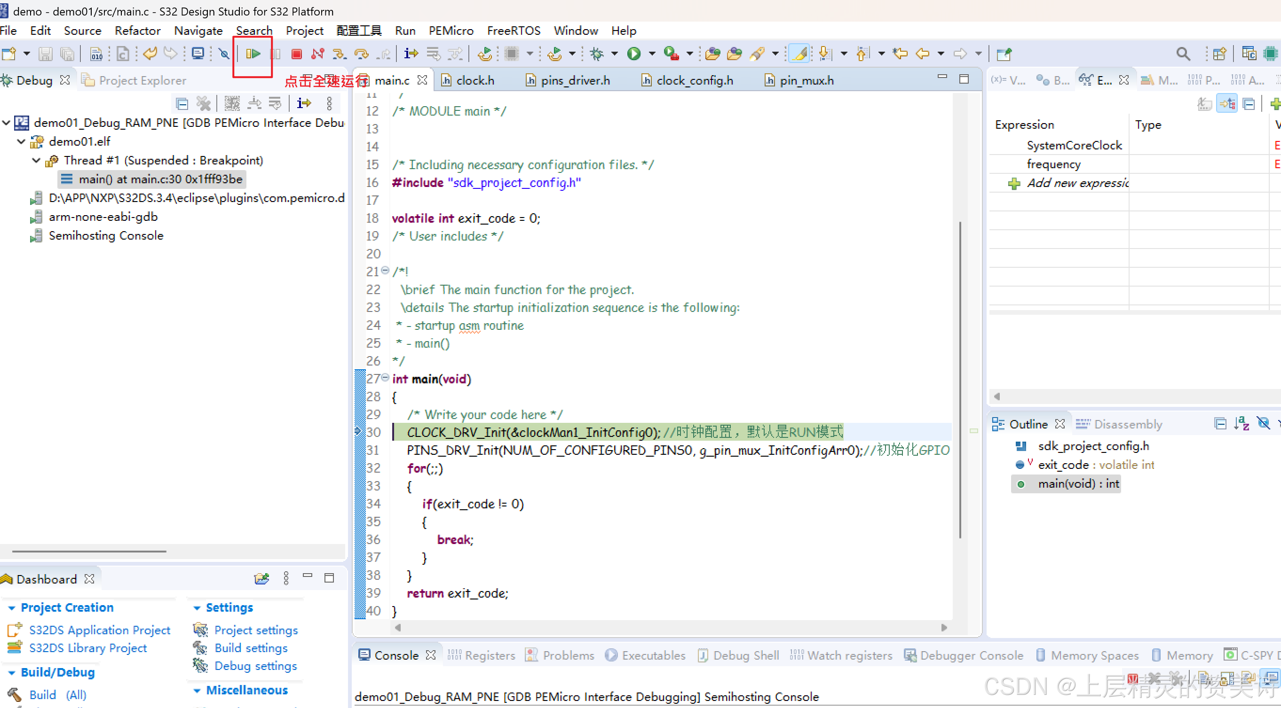Image resolution: width=1281 pixels, height=708 pixels.
Task: Toggle Mark Occurrences highlighter button
Action: coord(799,54)
